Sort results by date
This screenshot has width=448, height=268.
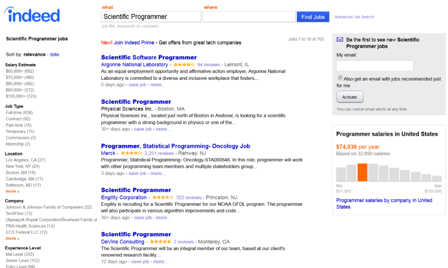[54, 54]
